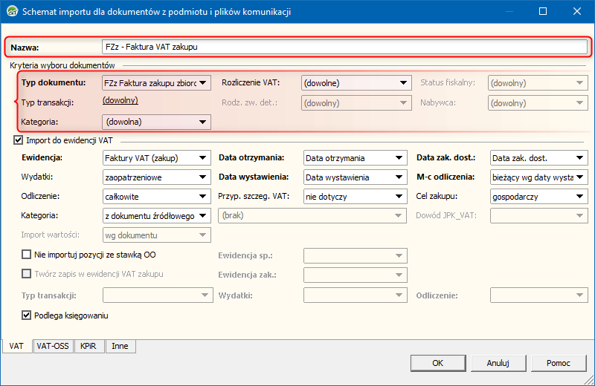Open the KPiR tab
The image size is (595, 386).
click(x=89, y=346)
